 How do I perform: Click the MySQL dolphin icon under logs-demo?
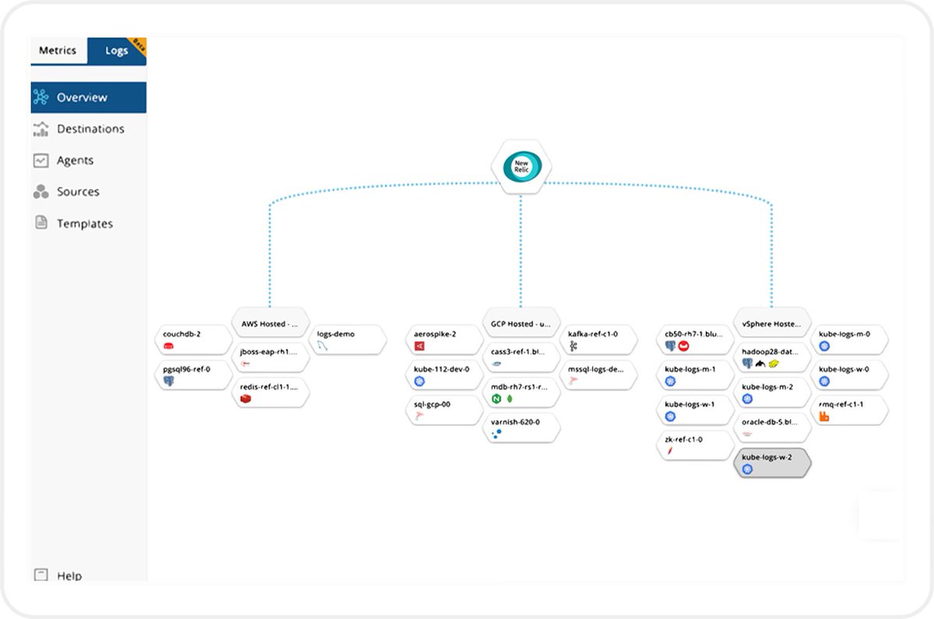(x=324, y=347)
